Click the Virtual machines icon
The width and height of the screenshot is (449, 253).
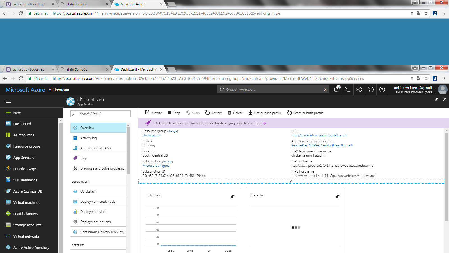[8, 202]
